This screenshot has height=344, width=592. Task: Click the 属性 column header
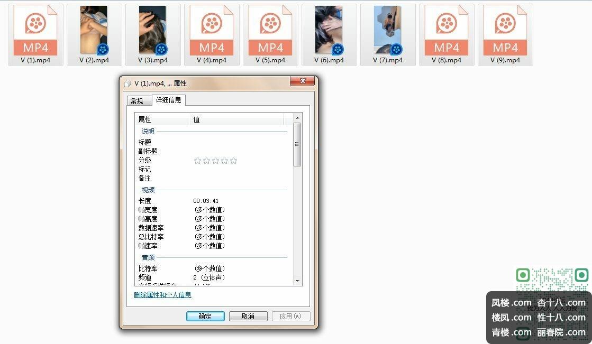(x=162, y=119)
